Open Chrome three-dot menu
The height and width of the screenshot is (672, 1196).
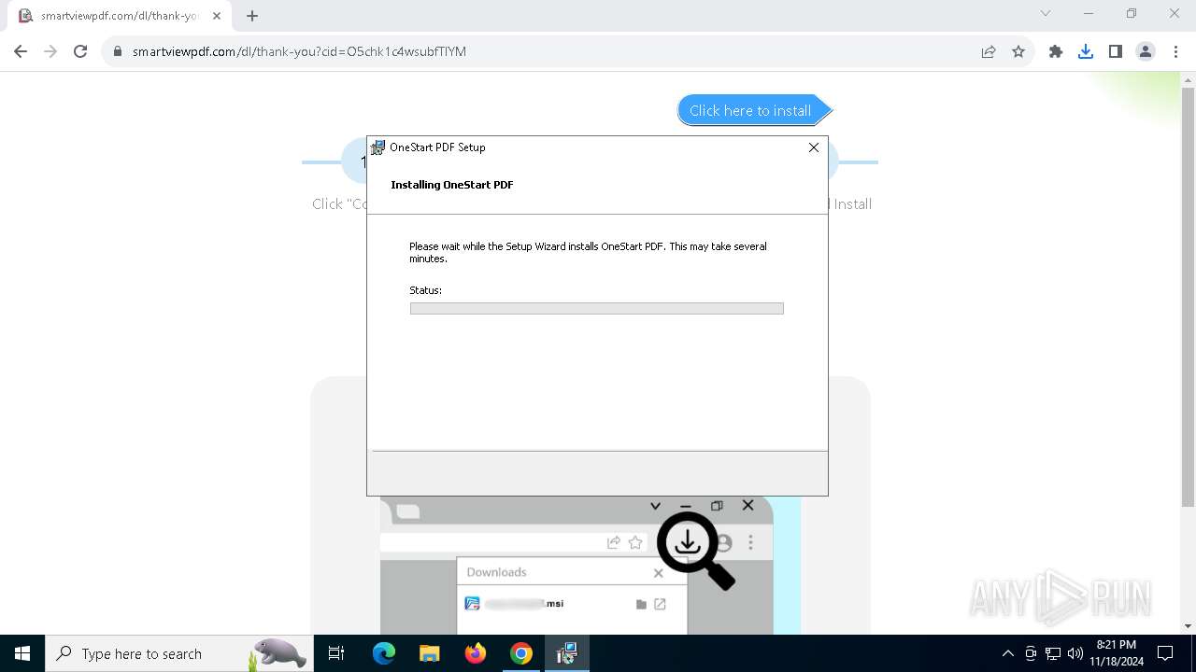tap(1175, 51)
